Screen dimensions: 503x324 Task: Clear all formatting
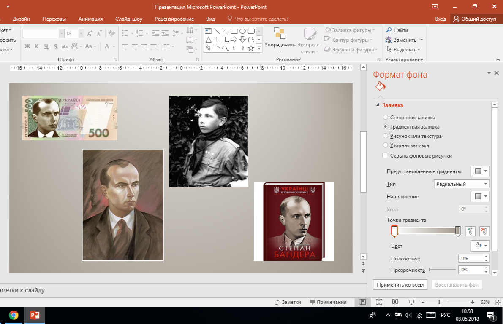(112, 33)
